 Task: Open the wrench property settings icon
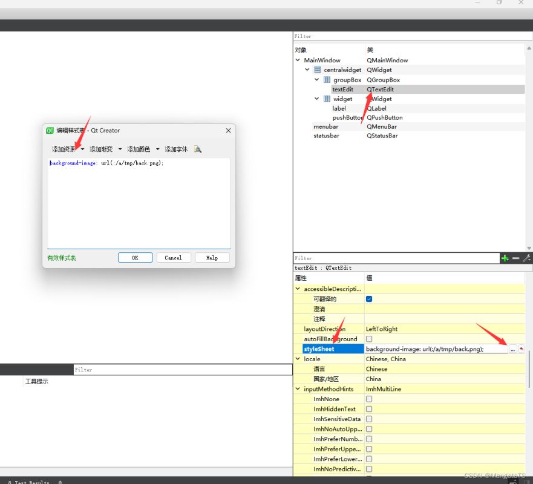click(526, 258)
